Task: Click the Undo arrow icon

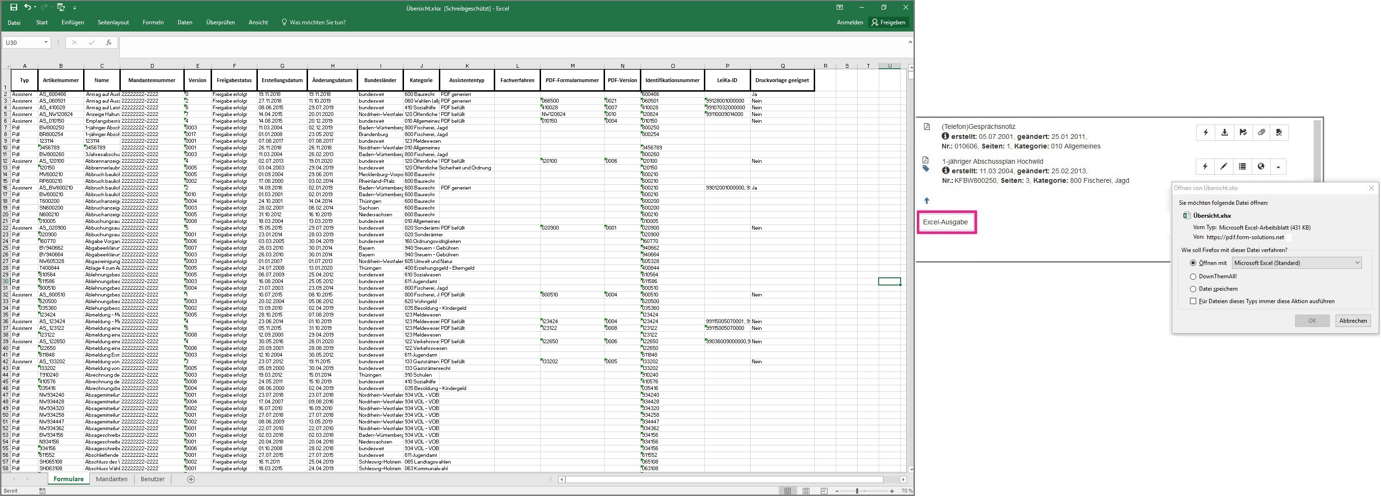Action: pos(27,8)
